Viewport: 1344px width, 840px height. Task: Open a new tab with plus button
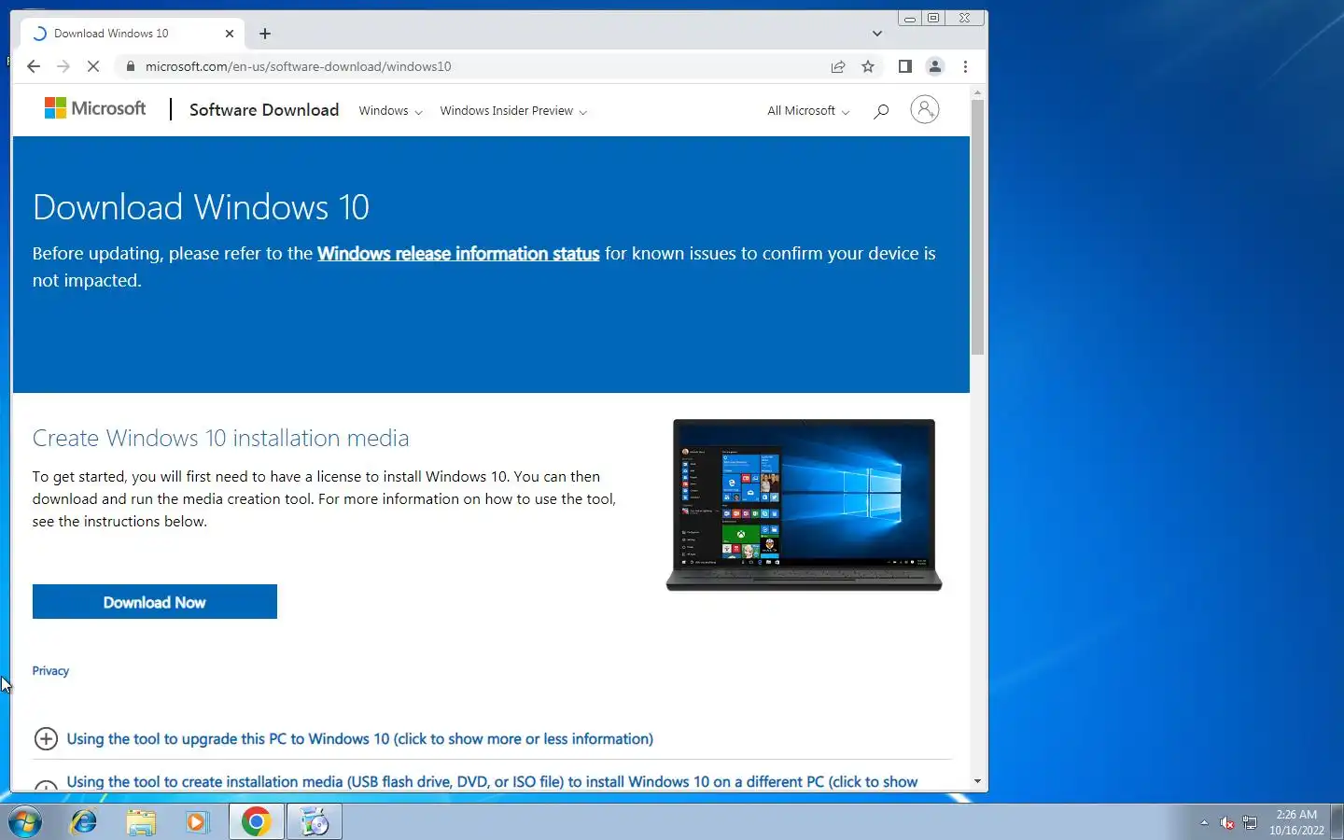265,34
